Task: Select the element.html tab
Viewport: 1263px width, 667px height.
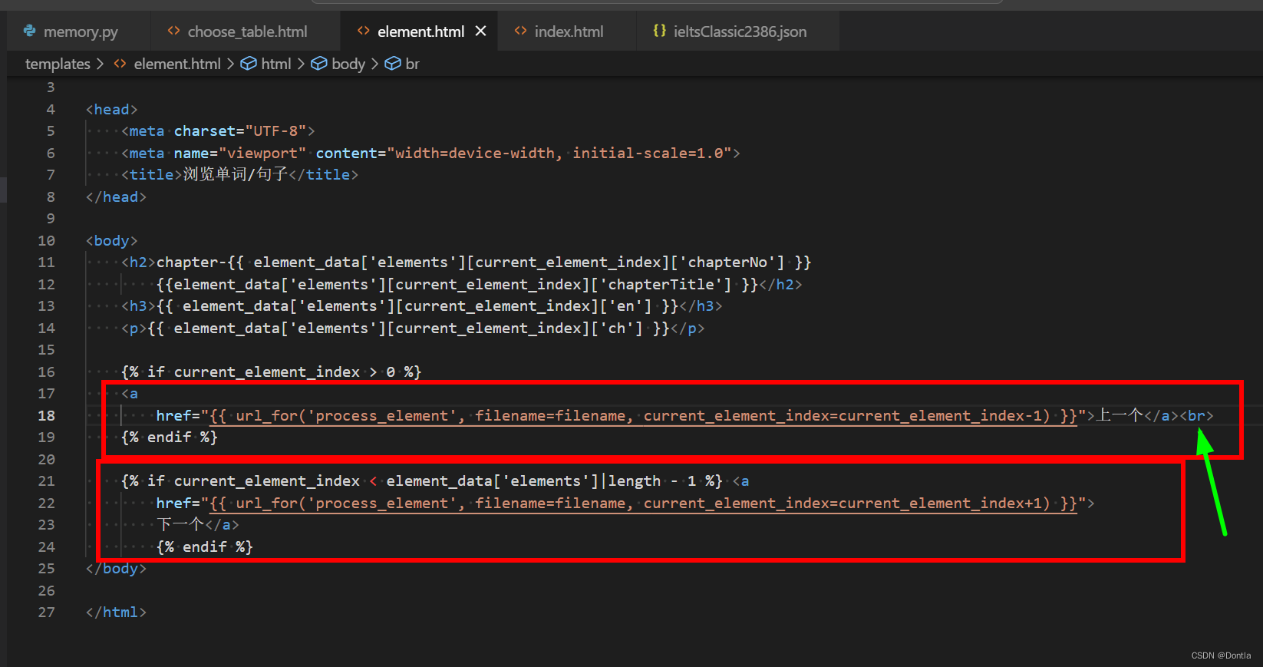Action: 420,31
